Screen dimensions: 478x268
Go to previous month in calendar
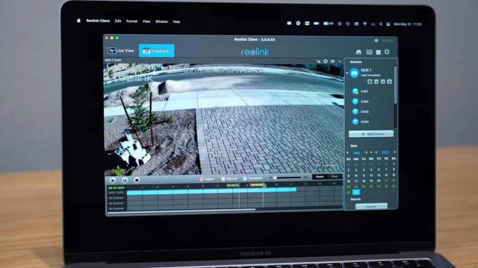[x=347, y=152]
